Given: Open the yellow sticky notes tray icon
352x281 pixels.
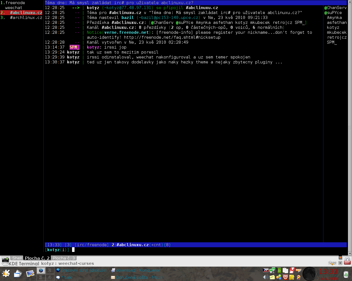Looking at the screenshot, I should point(272,277).
